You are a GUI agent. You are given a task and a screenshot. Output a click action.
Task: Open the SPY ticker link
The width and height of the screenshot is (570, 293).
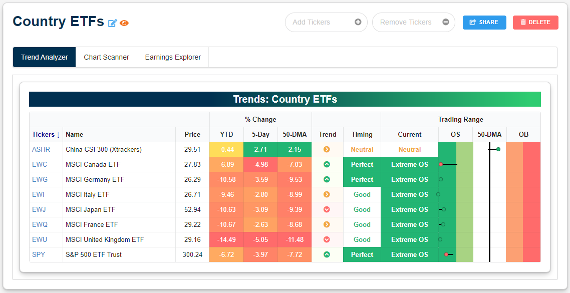coord(39,254)
